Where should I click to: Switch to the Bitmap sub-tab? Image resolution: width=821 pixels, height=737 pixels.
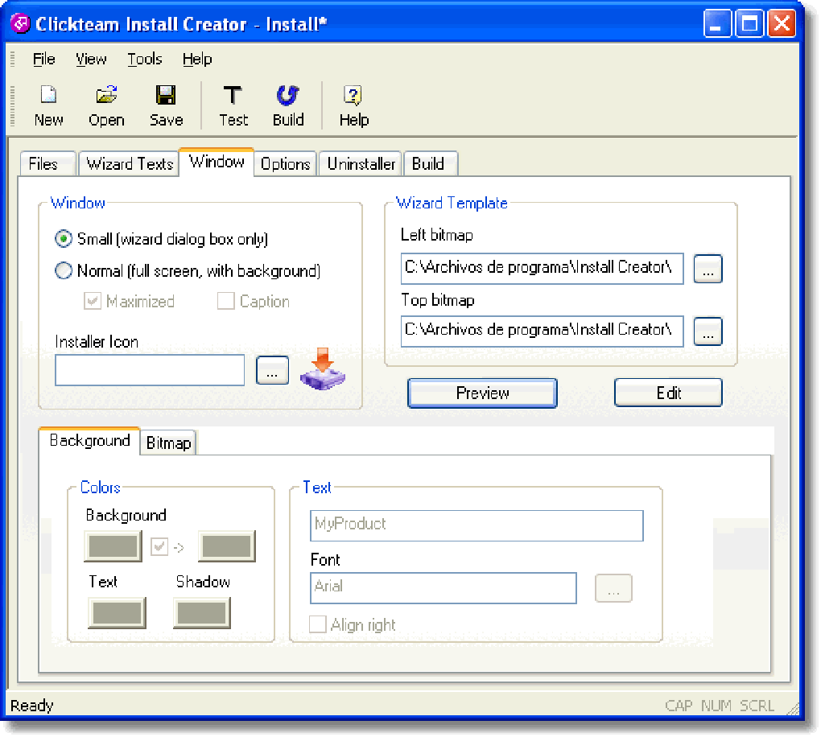[168, 443]
